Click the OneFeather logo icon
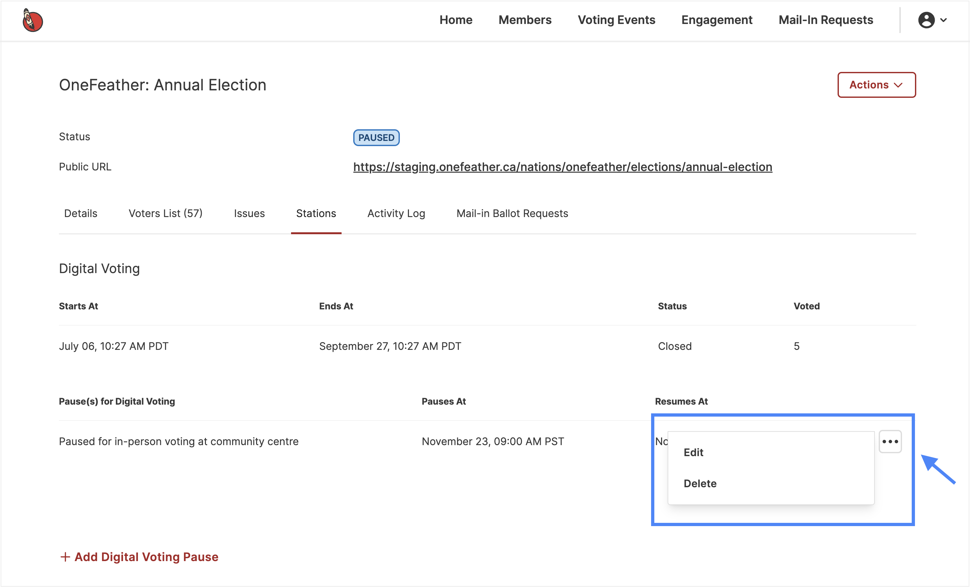Screen dimensions: 970x587 tap(33, 20)
